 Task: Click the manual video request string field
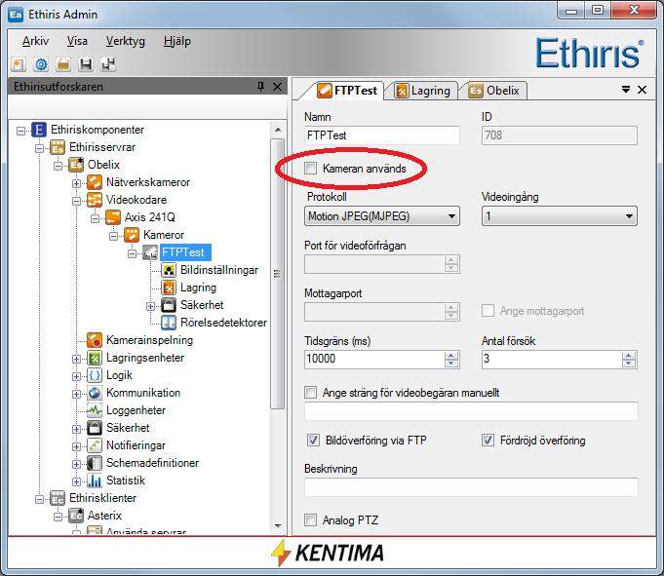pyautogui.click(x=471, y=411)
